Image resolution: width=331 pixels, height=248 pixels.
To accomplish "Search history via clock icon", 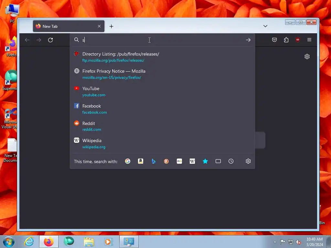I will pos(231,161).
